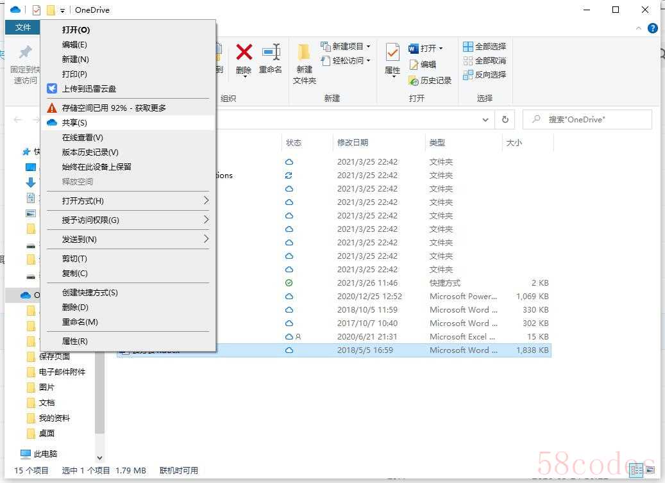Open the 文件 (File) ribbon tab
Image resolution: width=665 pixels, height=483 pixels.
(x=22, y=28)
